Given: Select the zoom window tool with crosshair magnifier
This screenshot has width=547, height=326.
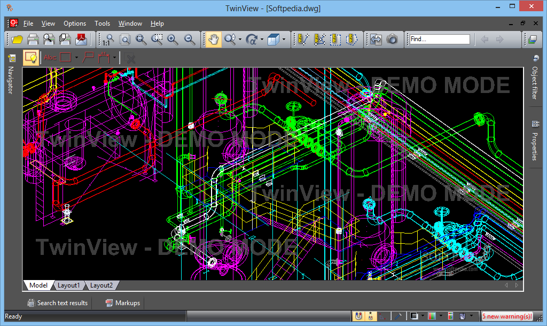Looking at the screenshot, I should click(x=141, y=40).
